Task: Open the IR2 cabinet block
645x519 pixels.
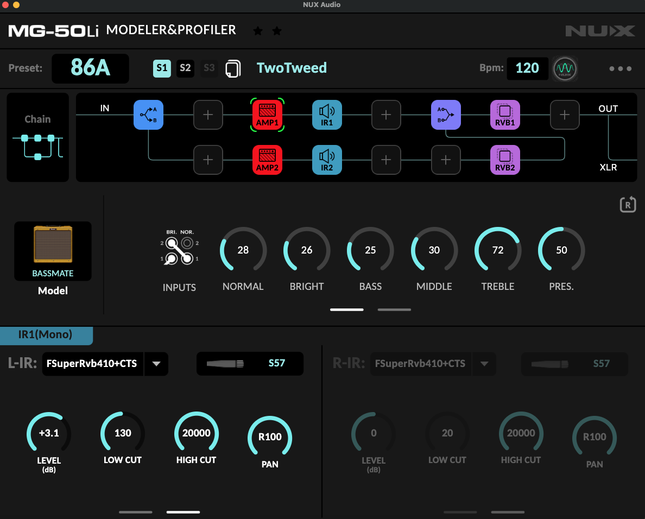Action: (327, 160)
